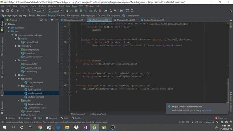Open the Navigate menu
233x131 pixels.
24,6
